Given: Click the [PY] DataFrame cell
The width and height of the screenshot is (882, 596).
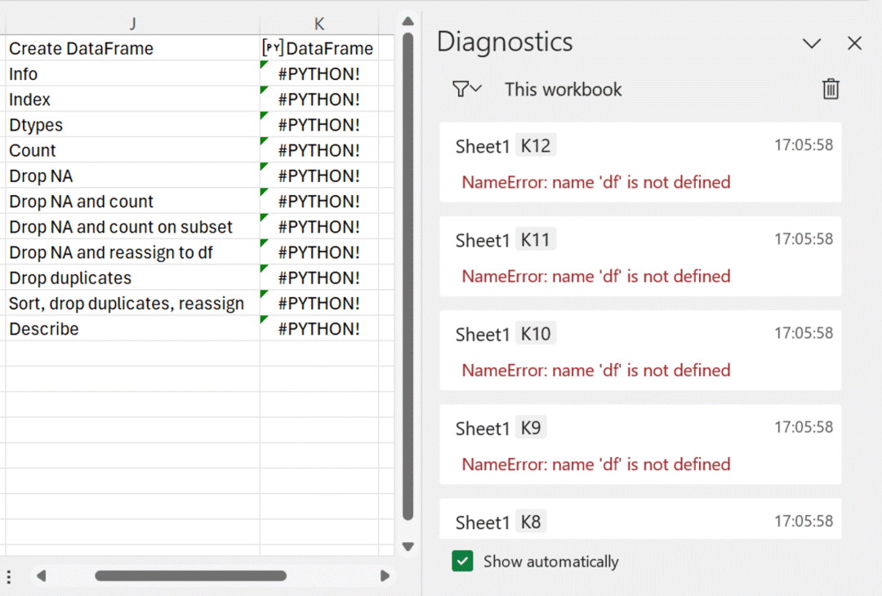Looking at the screenshot, I should coord(319,48).
